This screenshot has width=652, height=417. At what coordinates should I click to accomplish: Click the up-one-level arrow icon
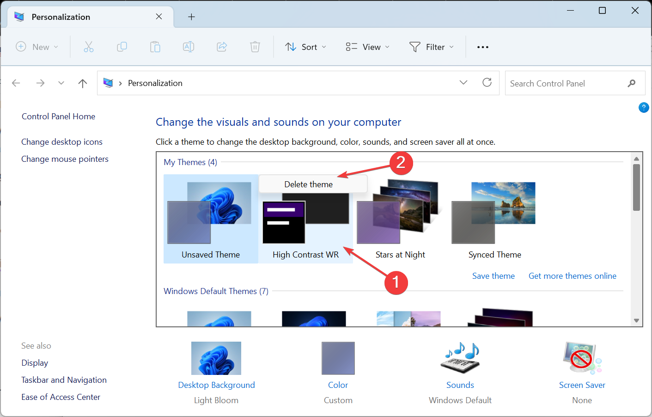82,83
